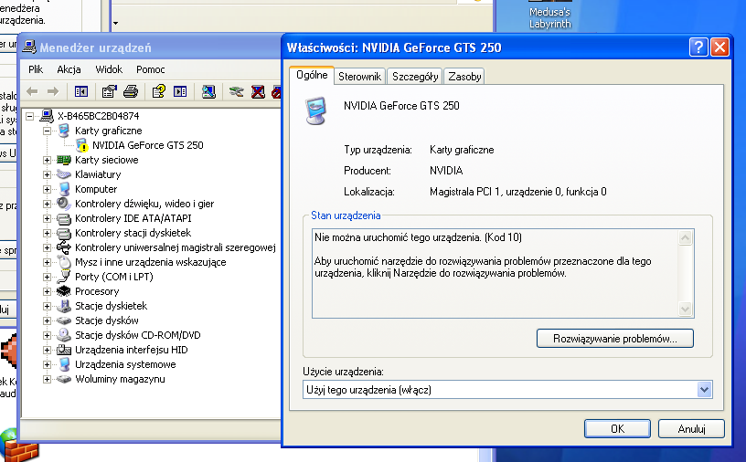Image resolution: width=746 pixels, height=462 pixels.
Task: Select the Ogólne tab
Action: (312, 75)
